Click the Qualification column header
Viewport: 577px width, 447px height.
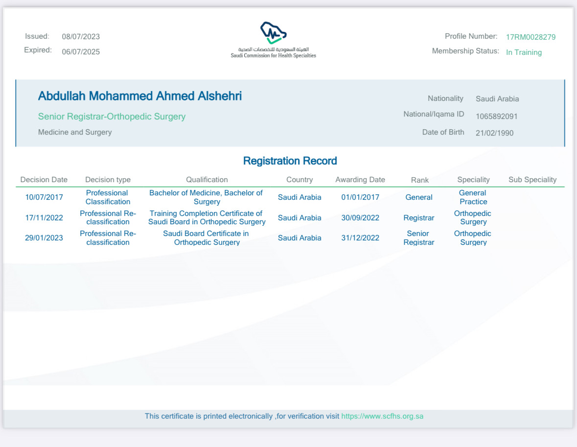click(x=207, y=180)
